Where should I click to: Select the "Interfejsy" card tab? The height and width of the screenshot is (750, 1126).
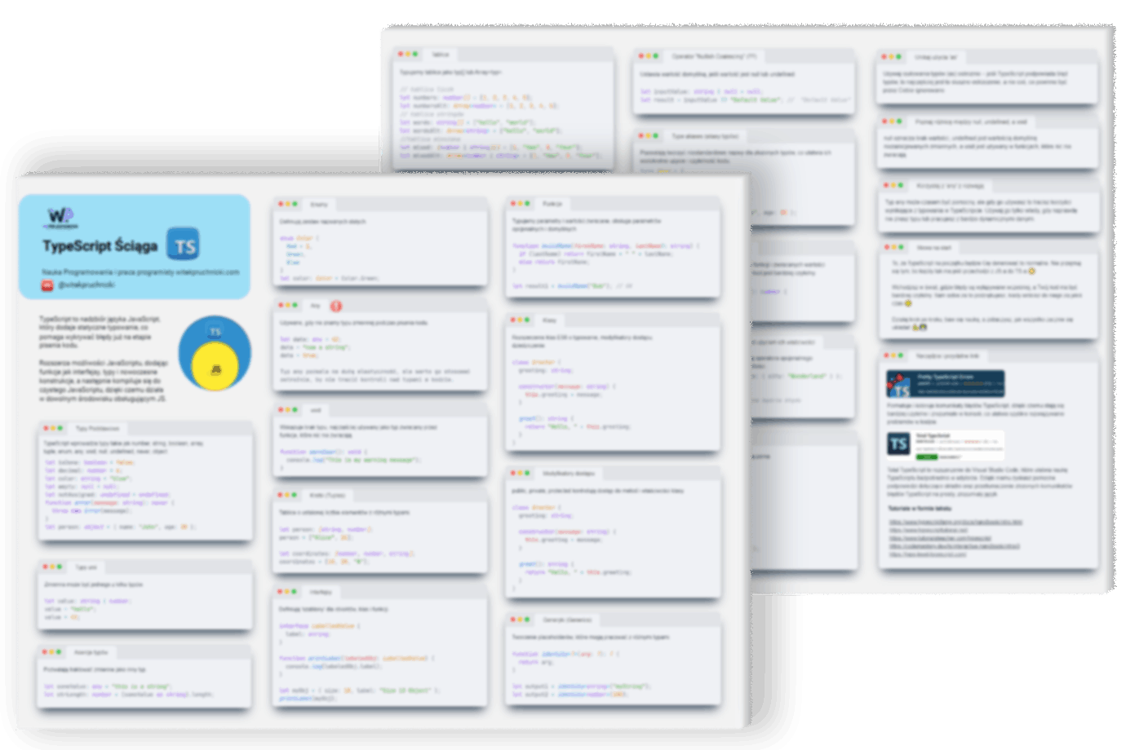321,592
